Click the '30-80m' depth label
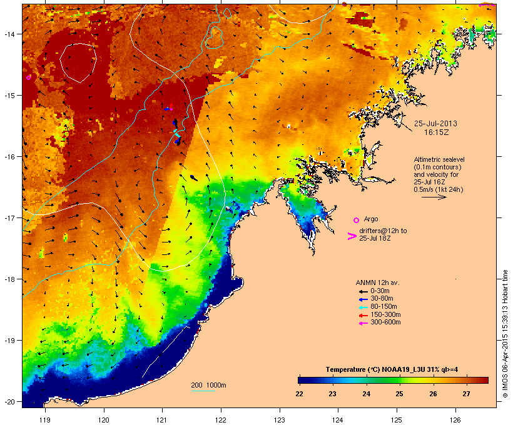513x425 pixels. 382,299
